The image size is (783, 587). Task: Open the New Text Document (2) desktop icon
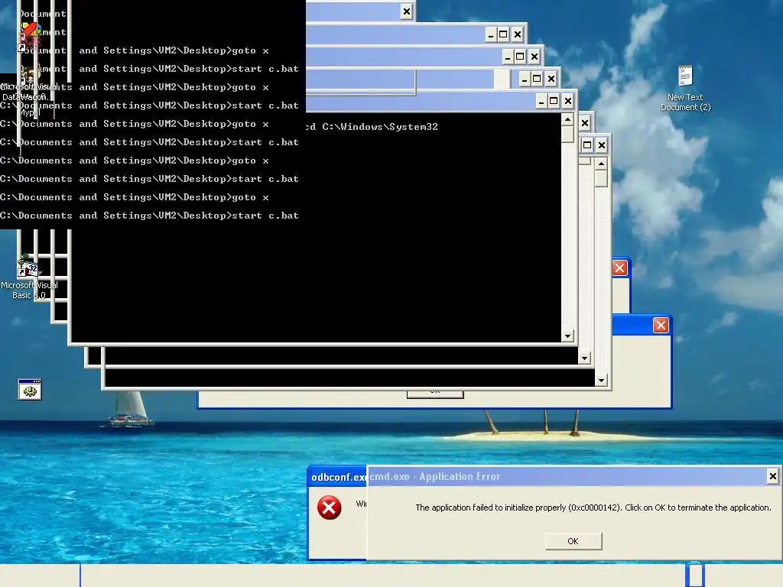(685, 88)
